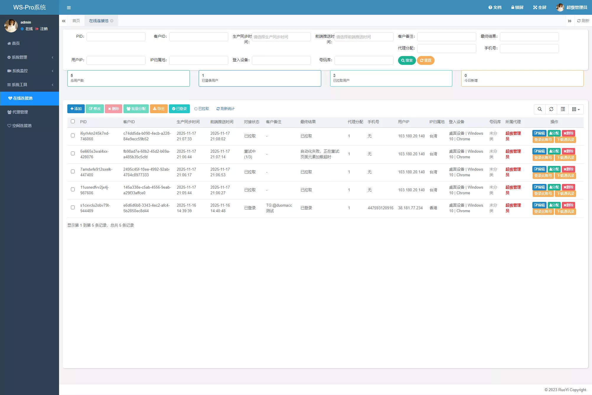Open 代理管理 in sidebar
The width and height of the screenshot is (592, 395).
click(x=20, y=112)
